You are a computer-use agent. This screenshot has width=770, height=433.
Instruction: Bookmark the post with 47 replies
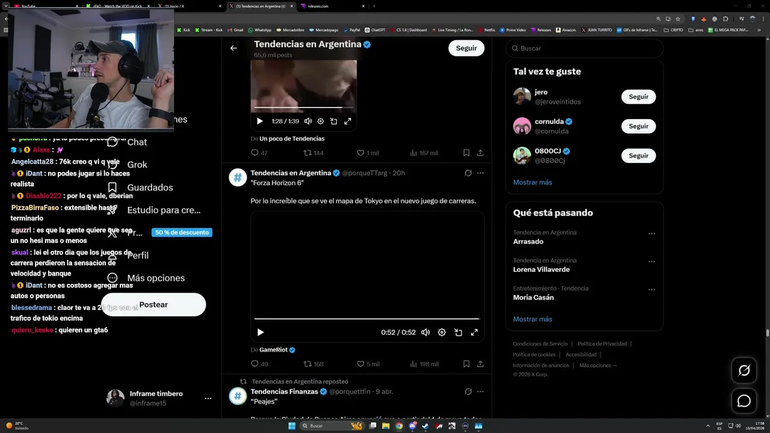coord(466,153)
